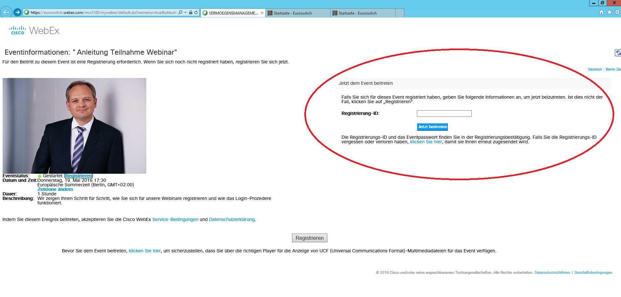The image size is (621, 297).
Task: Open a new blank browser tab
Action: click(x=400, y=13)
